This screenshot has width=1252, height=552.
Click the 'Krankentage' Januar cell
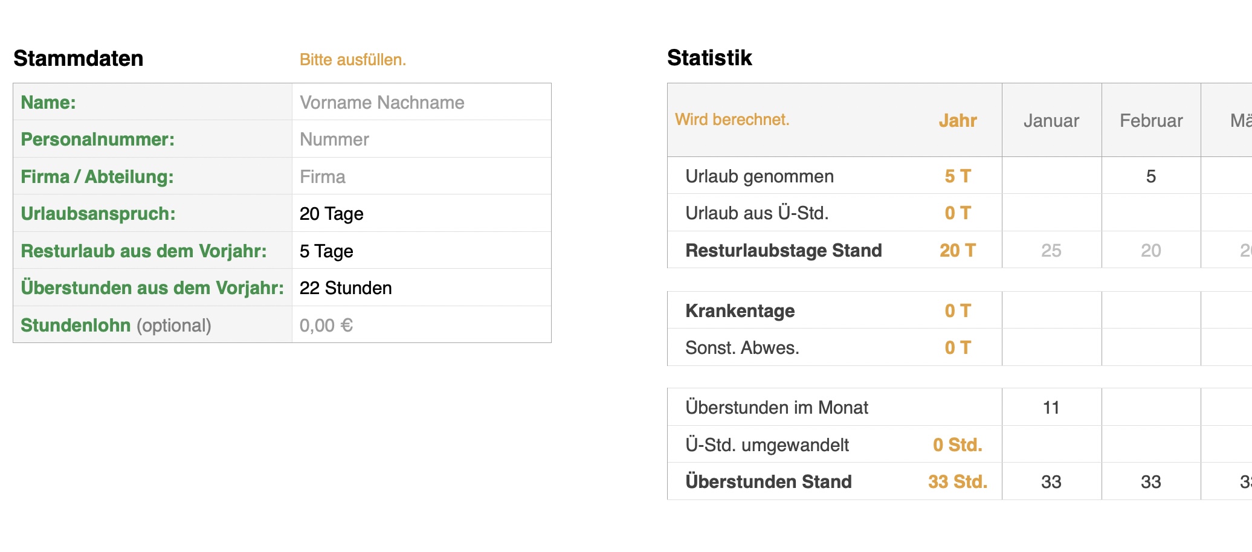[1051, 311]
